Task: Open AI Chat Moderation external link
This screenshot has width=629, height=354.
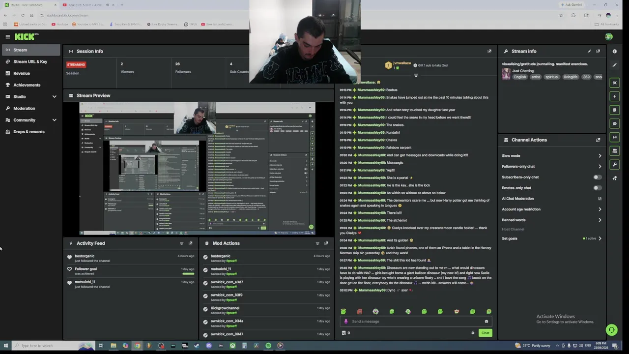Action: coord(600,199)
